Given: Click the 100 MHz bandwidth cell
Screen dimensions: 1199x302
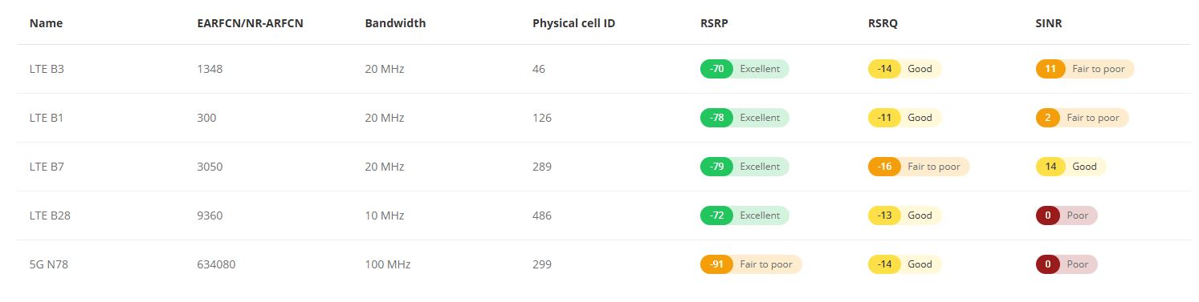Looking at the screenshot, I should tap(387, 264).
